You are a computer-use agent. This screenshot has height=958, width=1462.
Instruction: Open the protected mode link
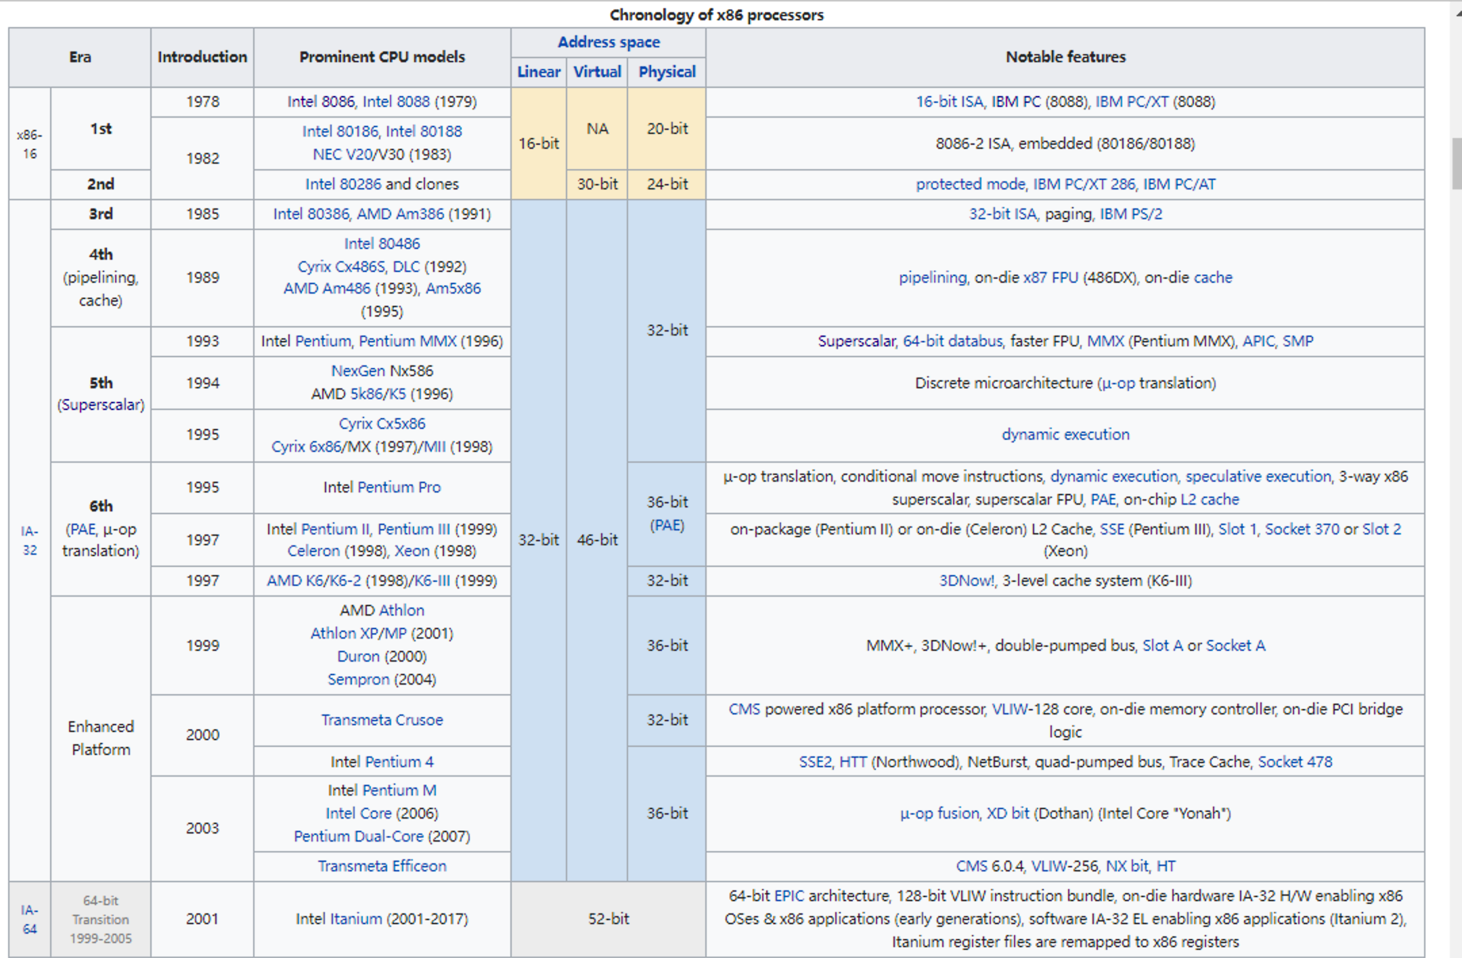970,184
